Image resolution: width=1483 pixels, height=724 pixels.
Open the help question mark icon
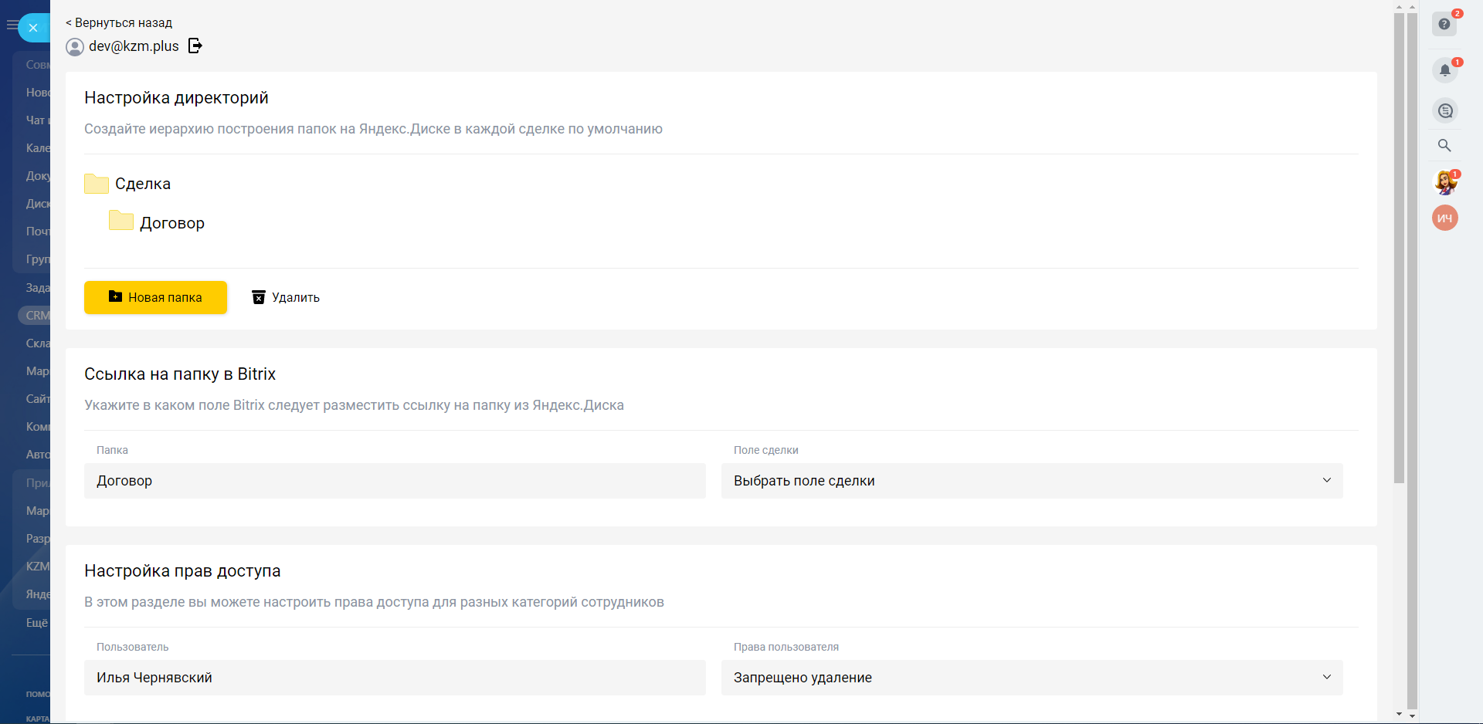point(1444,24)
